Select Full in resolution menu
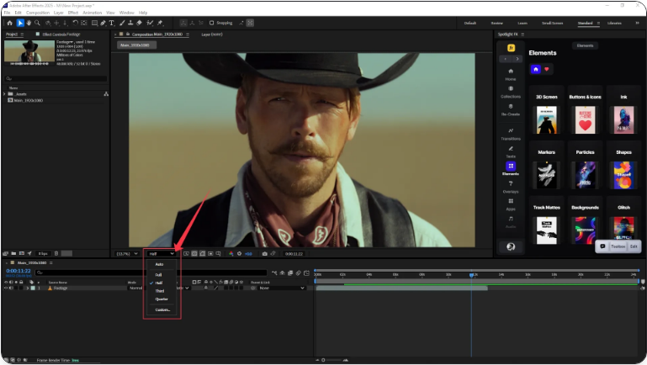Viewport: 647px width, 365px height. [158, 274]
